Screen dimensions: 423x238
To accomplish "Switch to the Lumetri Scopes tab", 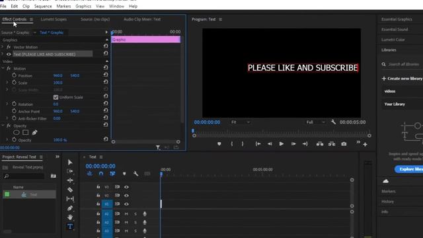I will coord(54,19).
